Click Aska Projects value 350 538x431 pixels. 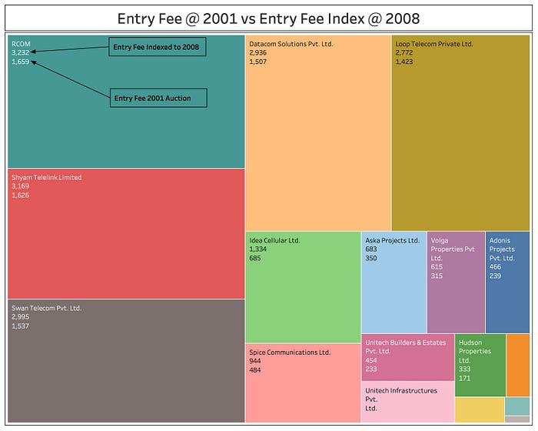(371, 258)
